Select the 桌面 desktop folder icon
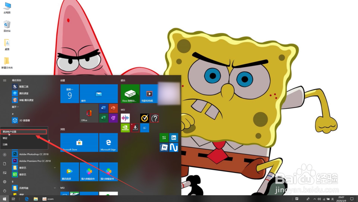358x202 pixels. click(7, 44)
